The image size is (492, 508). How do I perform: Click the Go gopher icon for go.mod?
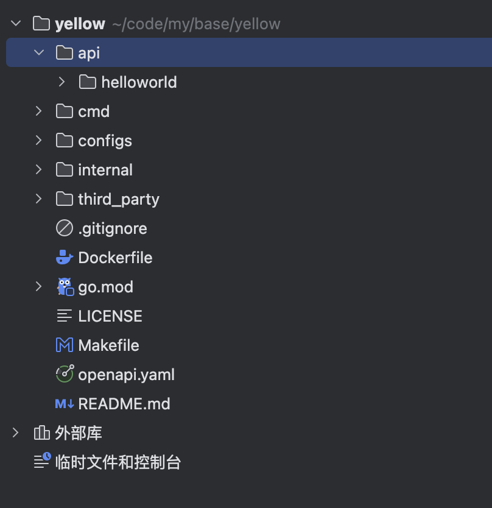coord(65,287)
